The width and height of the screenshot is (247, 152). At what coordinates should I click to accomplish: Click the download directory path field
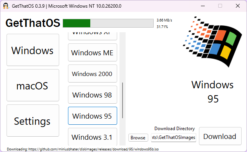[173, 137]
